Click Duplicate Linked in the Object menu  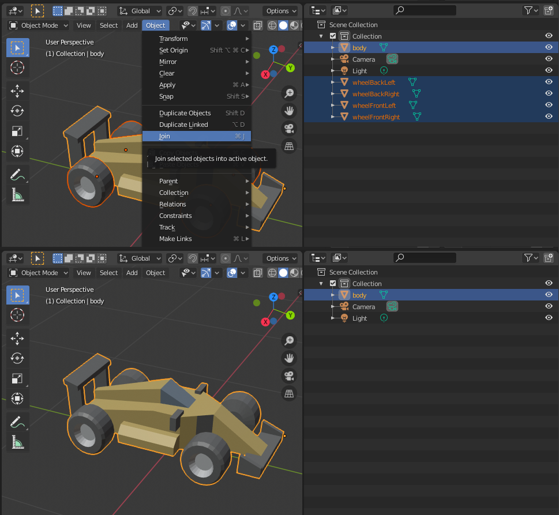(x=183, y=125)
